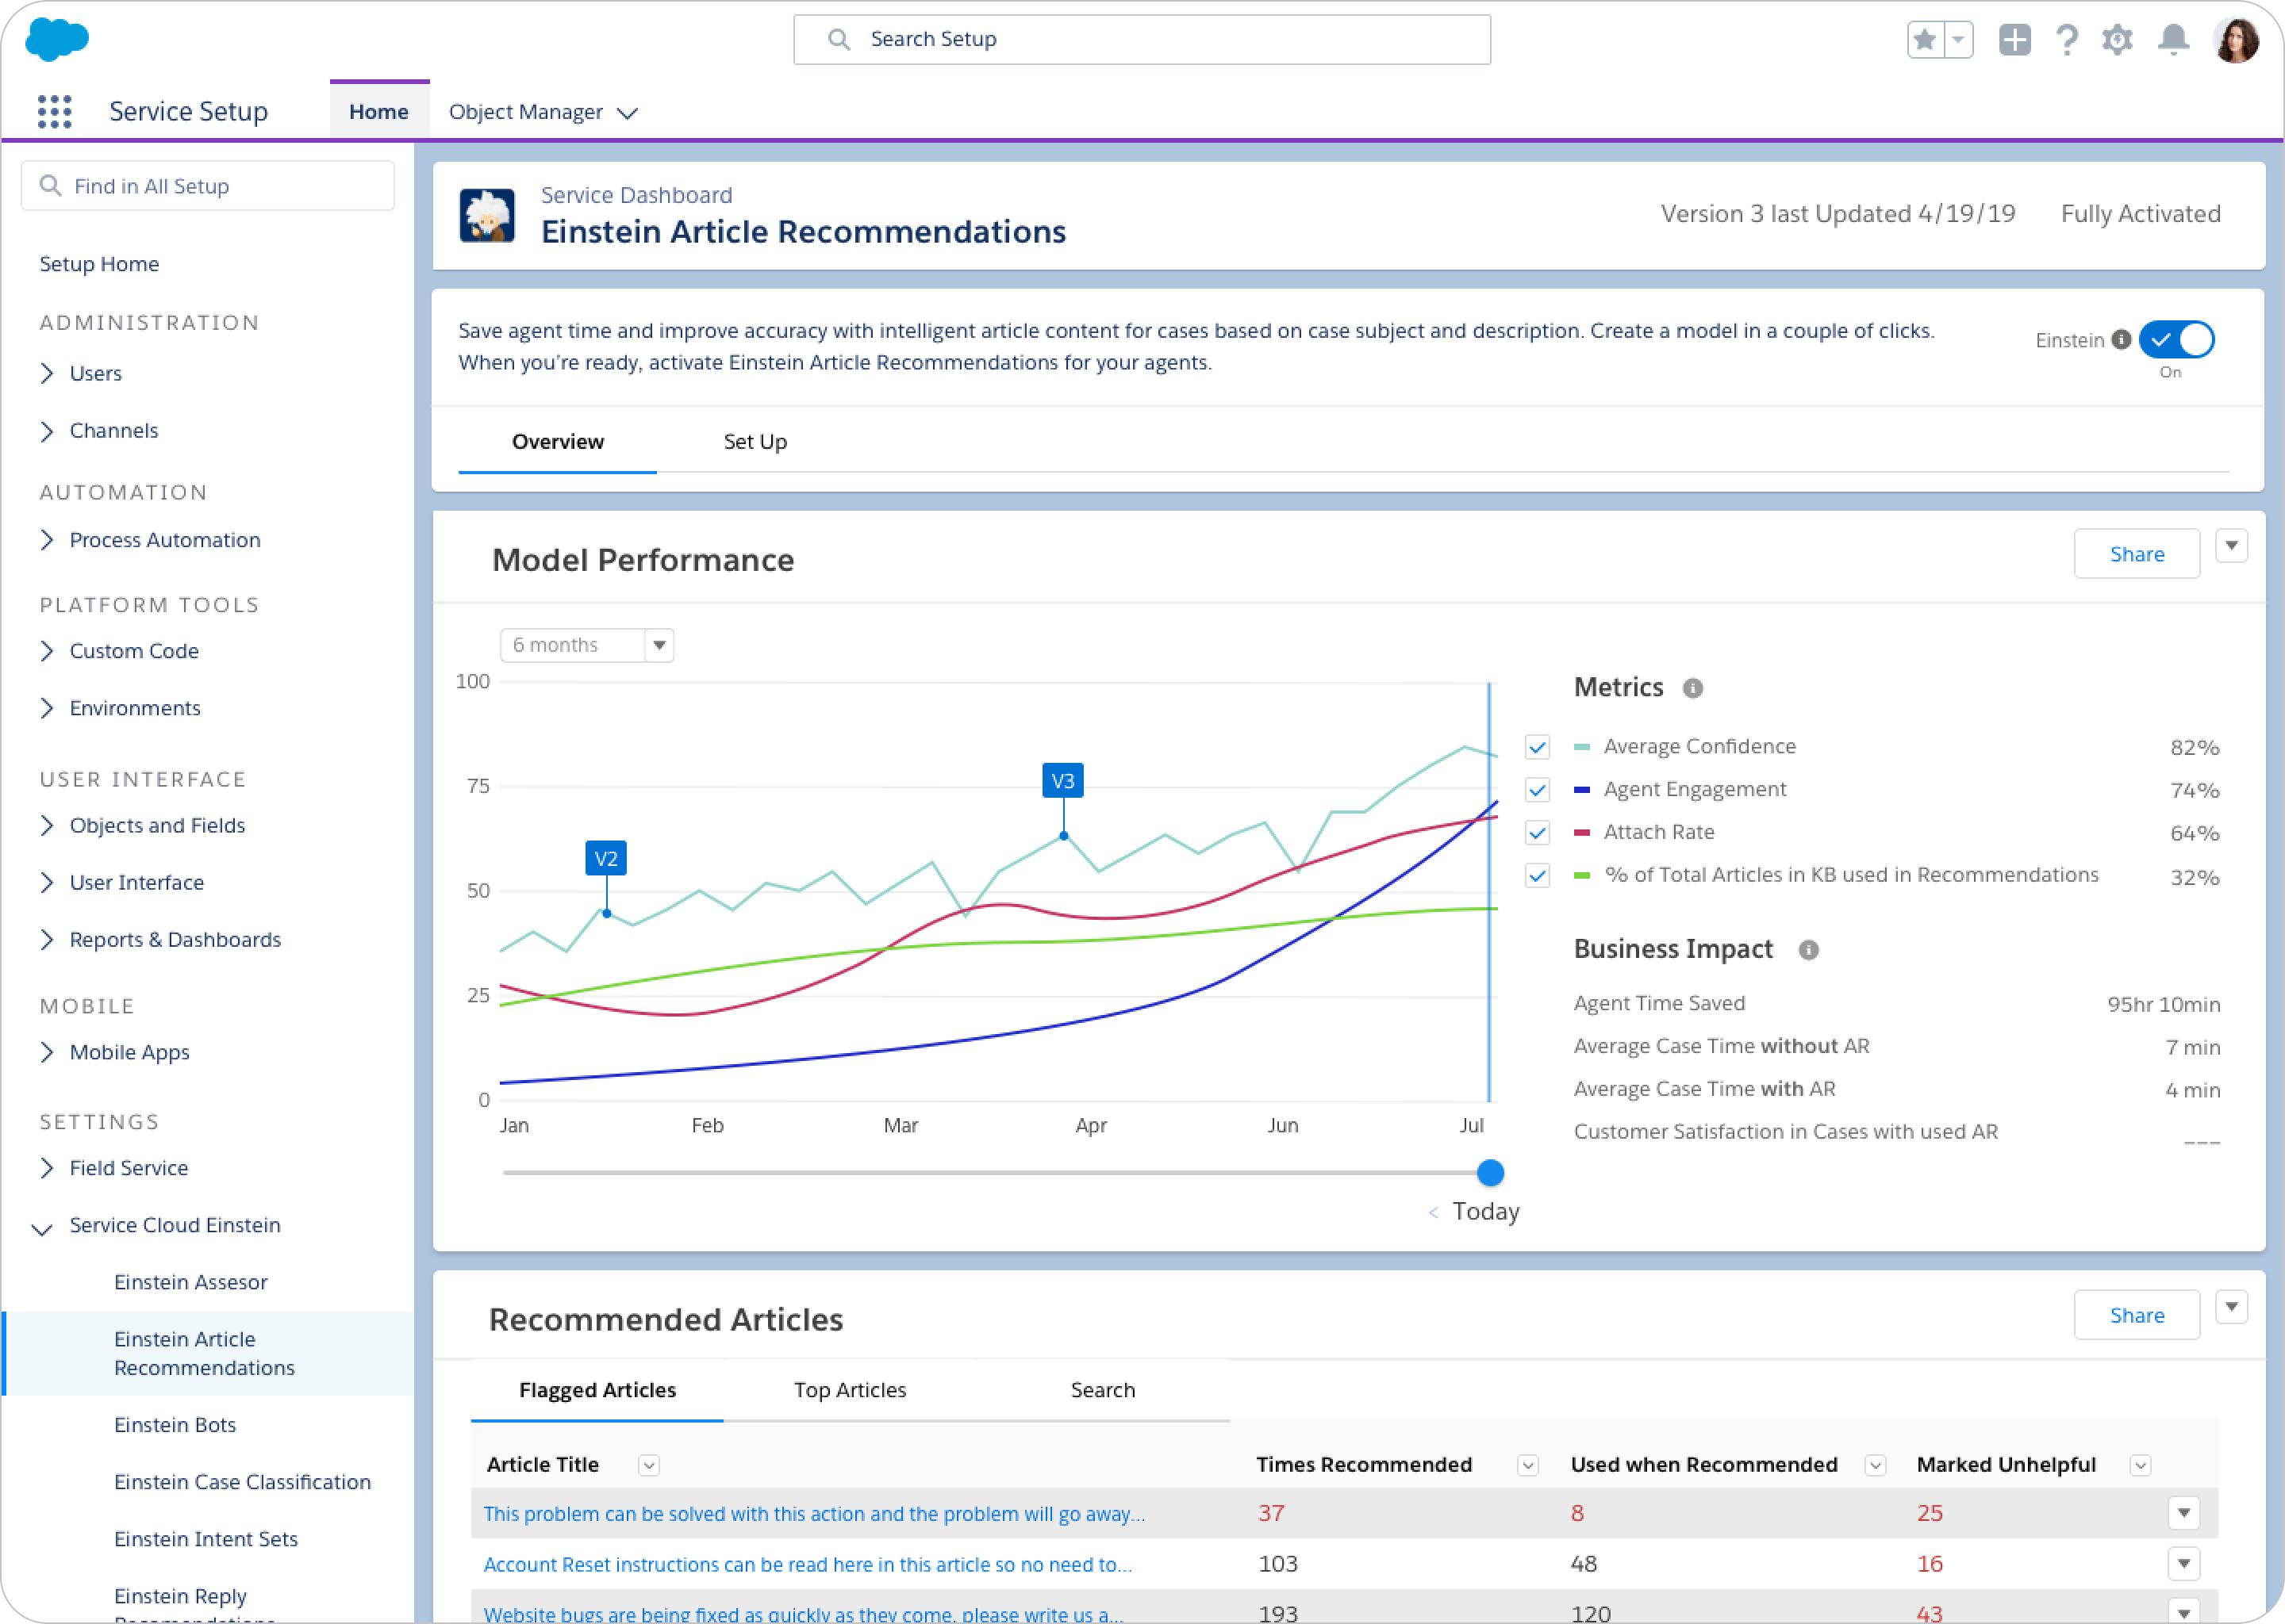Open row actions for the 37 recommendations article
This screenshot has height=1624, width=2285.
coord(2184,1514)
